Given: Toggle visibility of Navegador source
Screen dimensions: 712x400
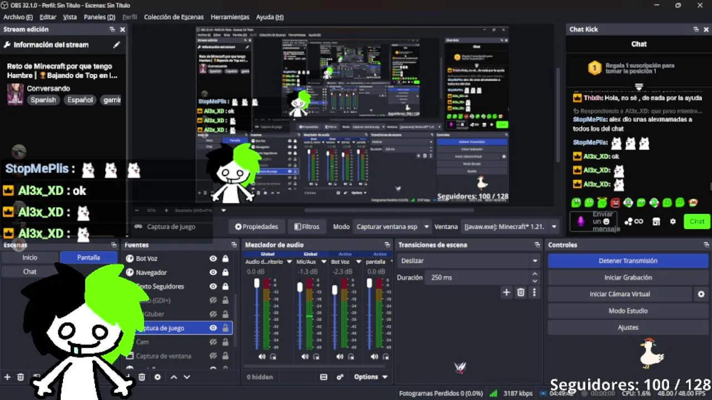Looking at the screenshot, I should 213,272.
